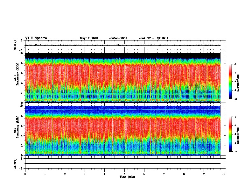Viewport: 252px width, 195px height.
Task: Click the flat ch.3 voltage trace
Action: click(x=122, y=163)
